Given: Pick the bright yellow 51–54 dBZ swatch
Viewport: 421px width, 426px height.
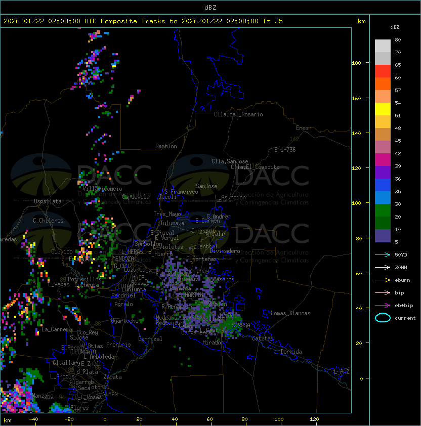Looking at the screenshot, I should click(383, 109).
